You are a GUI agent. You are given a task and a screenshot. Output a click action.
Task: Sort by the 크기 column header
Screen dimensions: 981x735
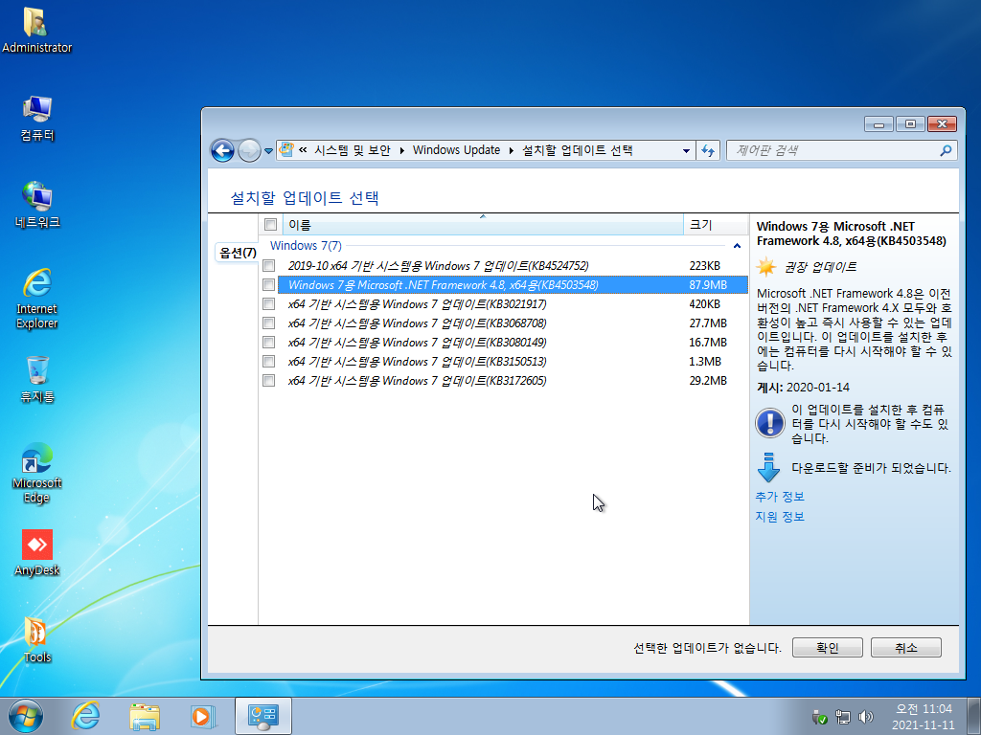pos(716,224)
